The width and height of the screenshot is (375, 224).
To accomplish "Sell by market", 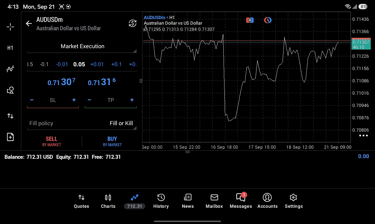I will (51, 141).
